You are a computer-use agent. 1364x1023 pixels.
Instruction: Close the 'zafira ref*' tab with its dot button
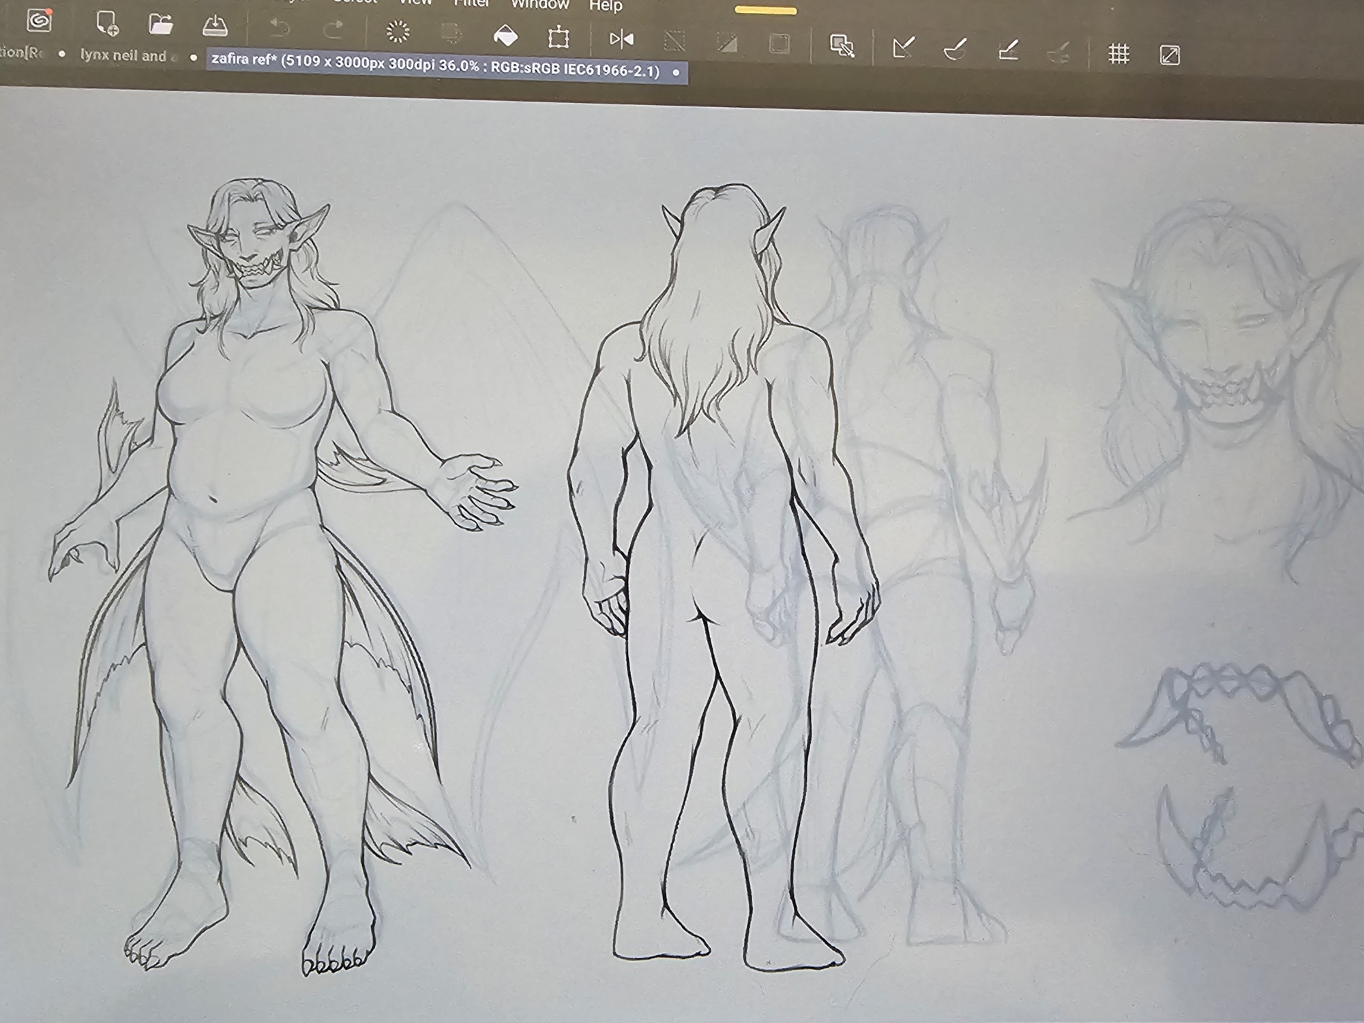click(x=676, y=72)
